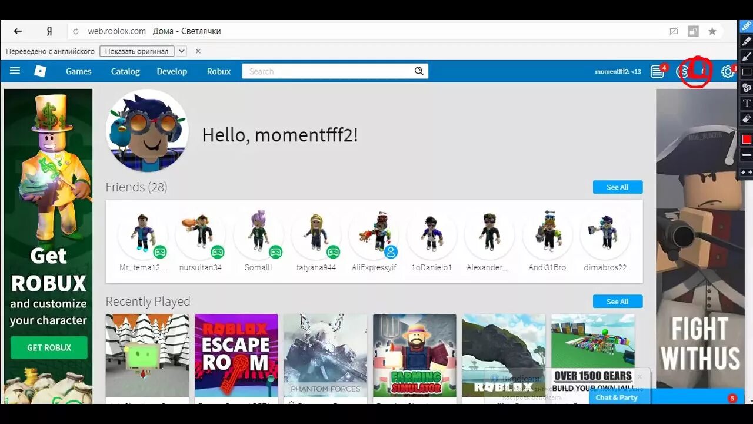The height and width of the screenshot is (424, 753).
Task: Open the Develop menu
Action: [x=172, y=71]
